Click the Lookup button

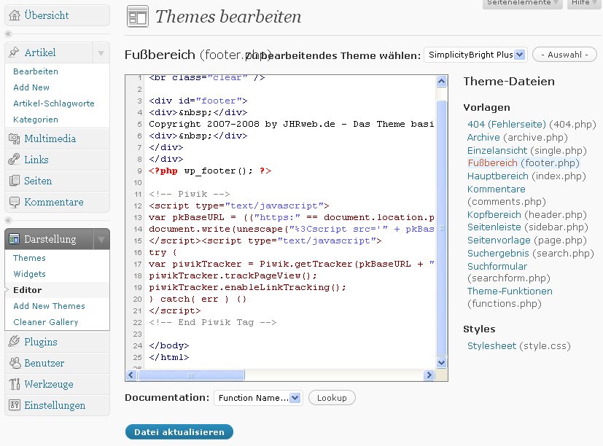332,398
